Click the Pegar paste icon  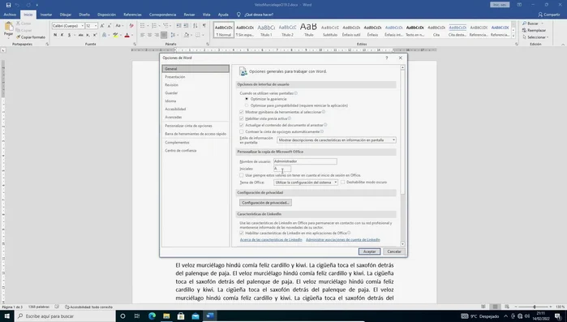click(x=9, y=27)
